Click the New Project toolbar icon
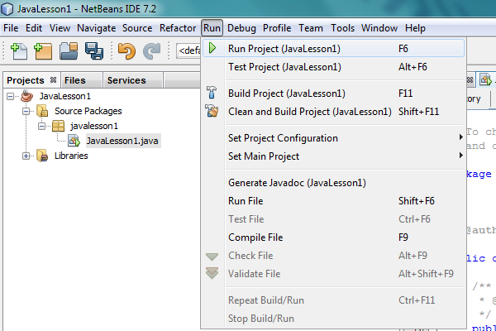This screenshot has height=331, width=496. (x=43, y=51)
